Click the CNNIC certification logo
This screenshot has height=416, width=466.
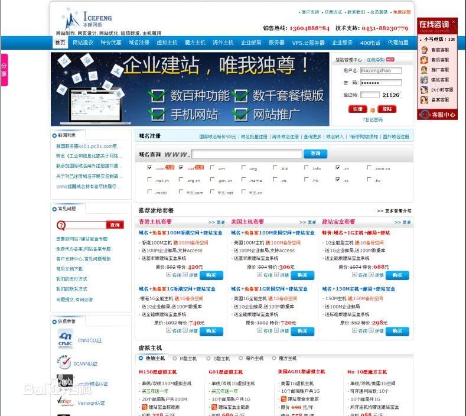[66, 339]
